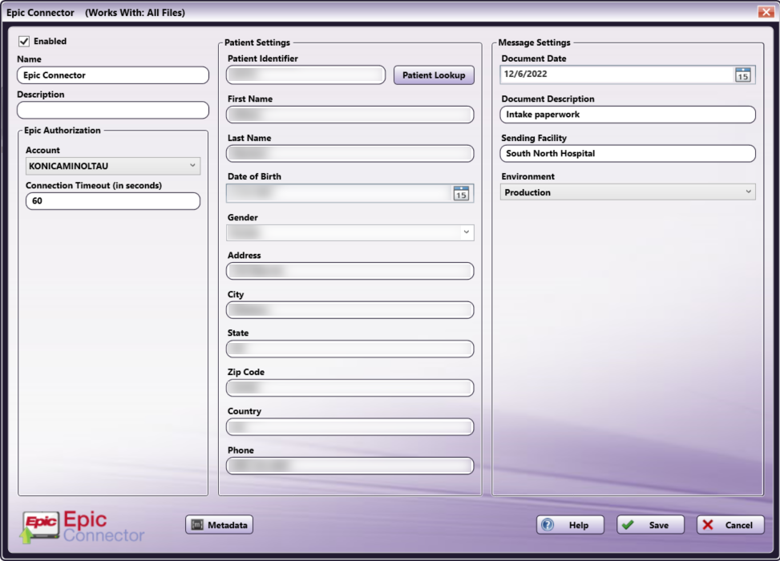Click the First Name field
The height and width of the screenshot is (561, 780).
pos(350,115)
